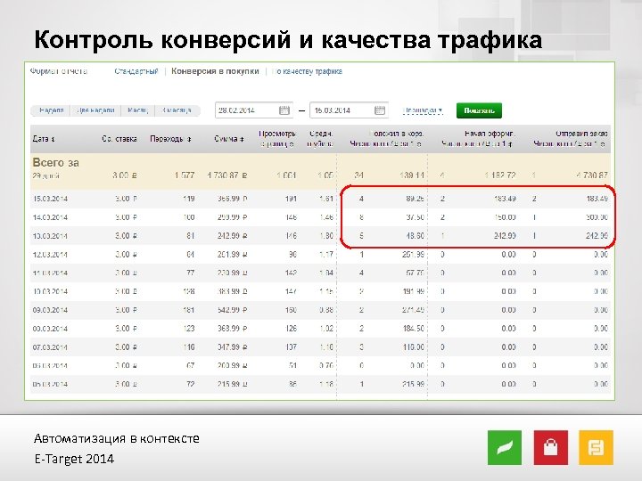The width and height of the screenshot is (642, 481).
Task: Click the 542.99 sum in the 09.03.2014 row
Action: [x=232, y=310]
